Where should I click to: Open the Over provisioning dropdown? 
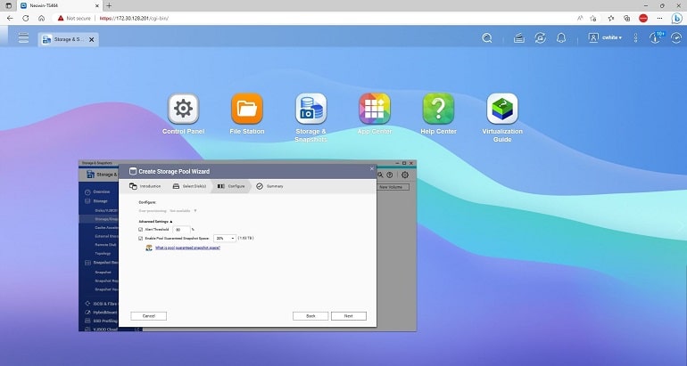coord(183,211)
